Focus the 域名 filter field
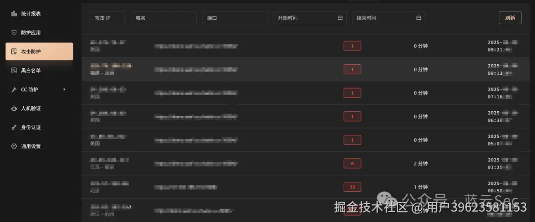Screen dimensions: 535x222 tap(164, 18)
